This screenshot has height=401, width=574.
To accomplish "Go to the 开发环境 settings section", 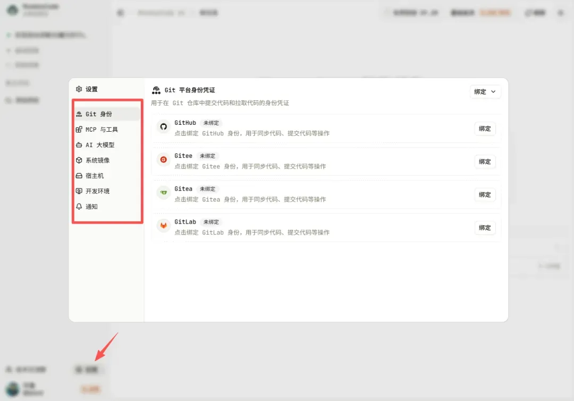I will coord(107,191).
